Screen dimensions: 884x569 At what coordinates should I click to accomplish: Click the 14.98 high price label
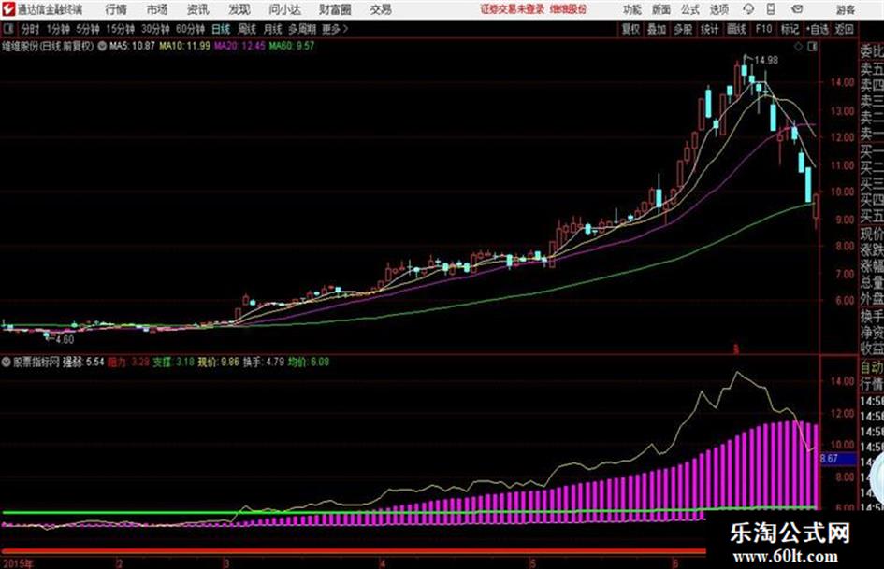point(766,61)
